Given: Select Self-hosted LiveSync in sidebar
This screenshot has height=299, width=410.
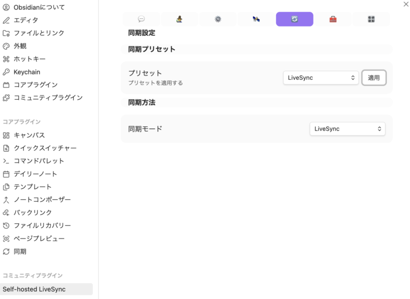Looking at the screenshot, I should (46, 289).
